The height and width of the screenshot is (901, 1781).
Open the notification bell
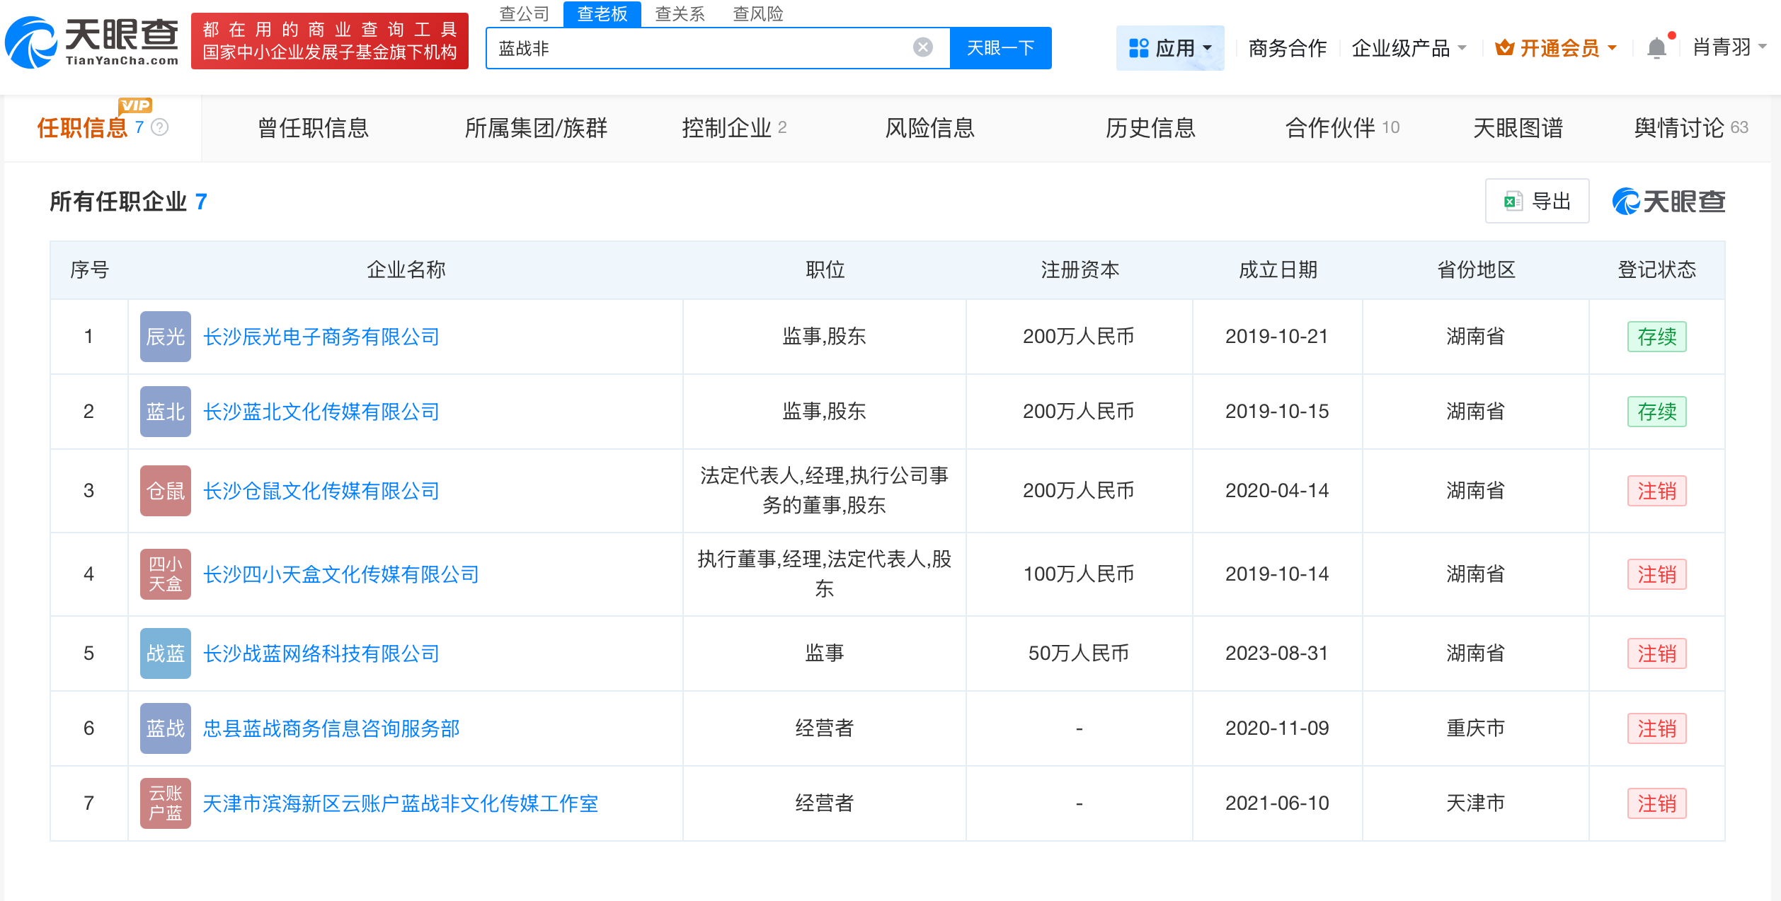coord(1656,47)
